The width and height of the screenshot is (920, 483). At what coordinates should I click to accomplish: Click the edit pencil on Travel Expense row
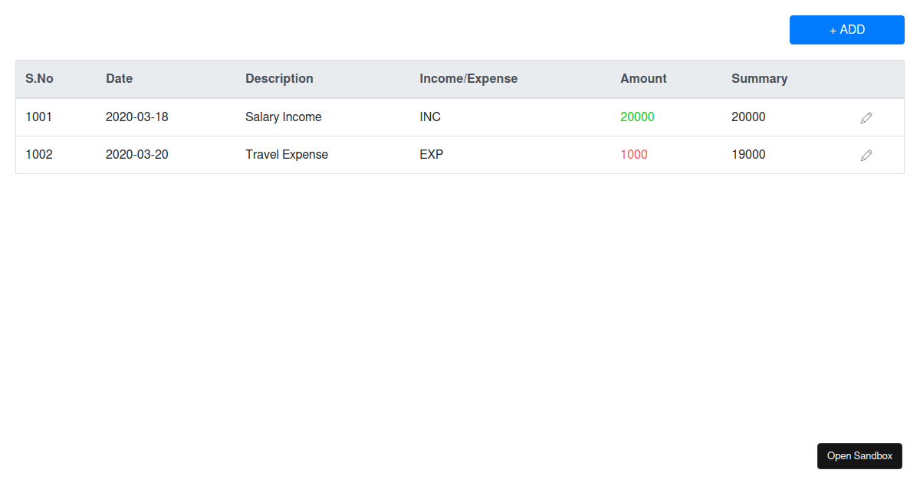[866, 155]
